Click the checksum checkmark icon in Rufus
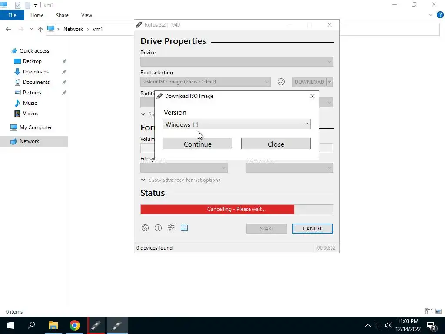Screen dimensions: 445x334 click(281, 82)
